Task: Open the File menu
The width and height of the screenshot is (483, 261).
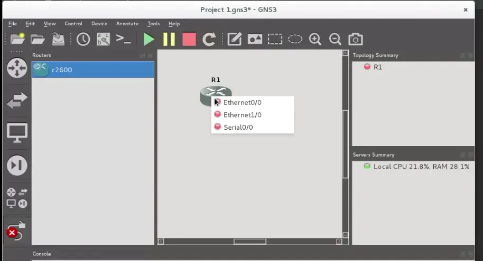Action: 13,24
